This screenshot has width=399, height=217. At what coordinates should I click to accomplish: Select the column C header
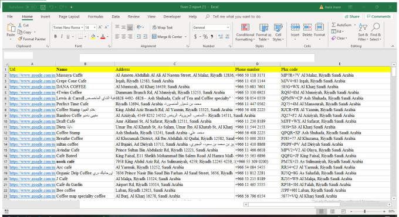coord(174,64)
